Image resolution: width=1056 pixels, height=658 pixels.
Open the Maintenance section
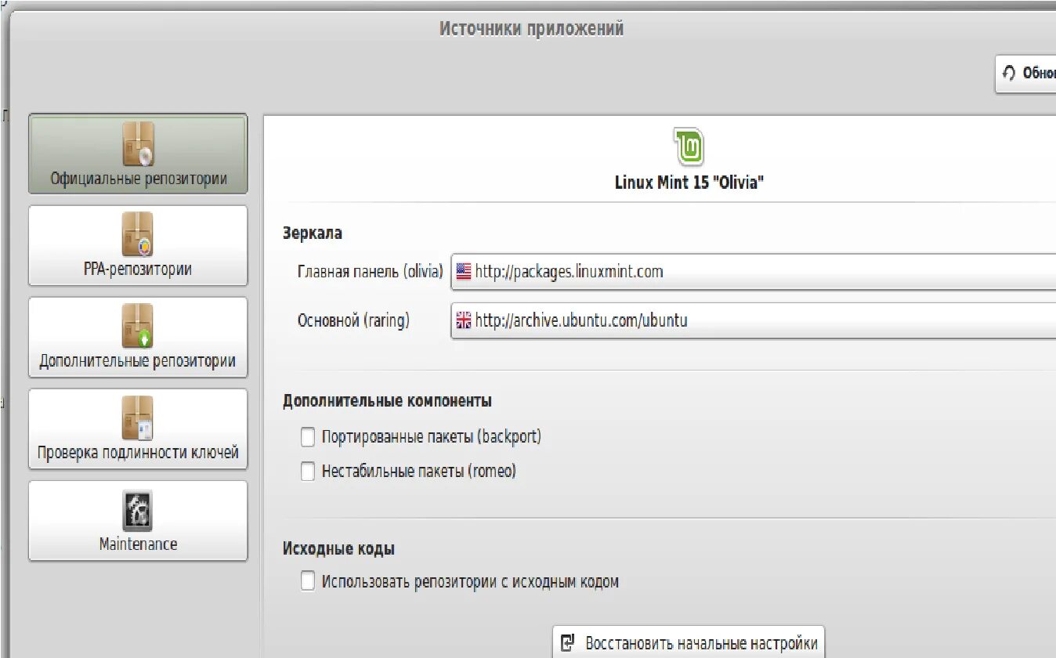click(138, 520)
